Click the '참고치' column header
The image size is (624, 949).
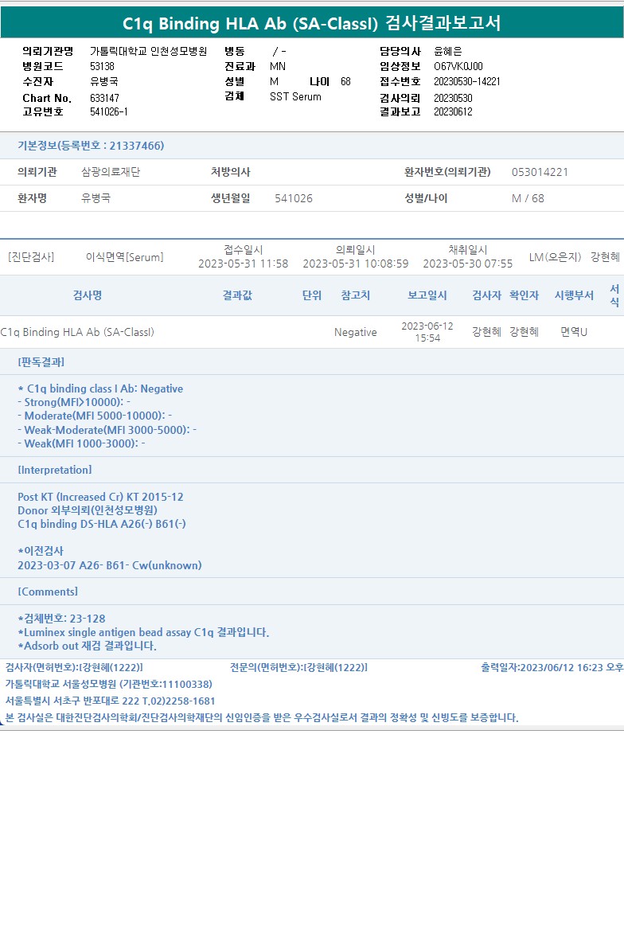click(x=355, y=295)
